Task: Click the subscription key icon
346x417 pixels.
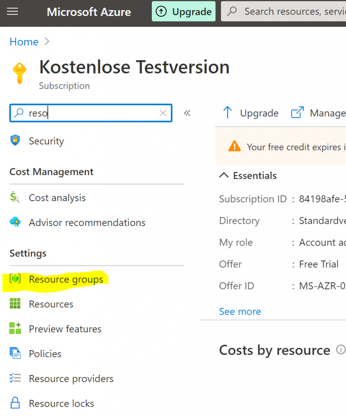Action: pos(20,73)
